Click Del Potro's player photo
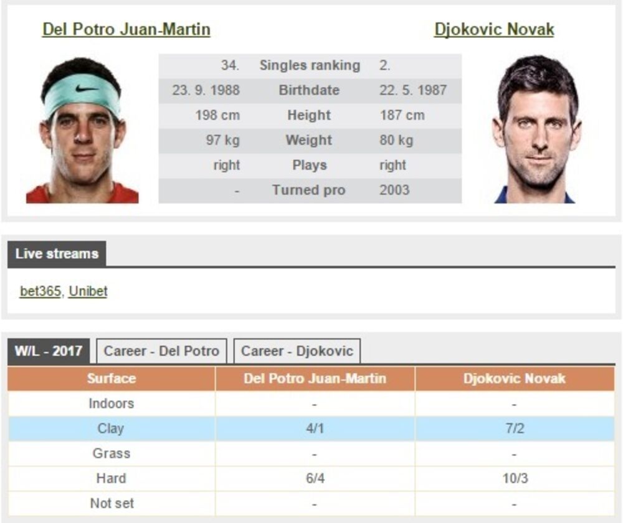This screenshot has height=523, width=623. click(82, 130)
